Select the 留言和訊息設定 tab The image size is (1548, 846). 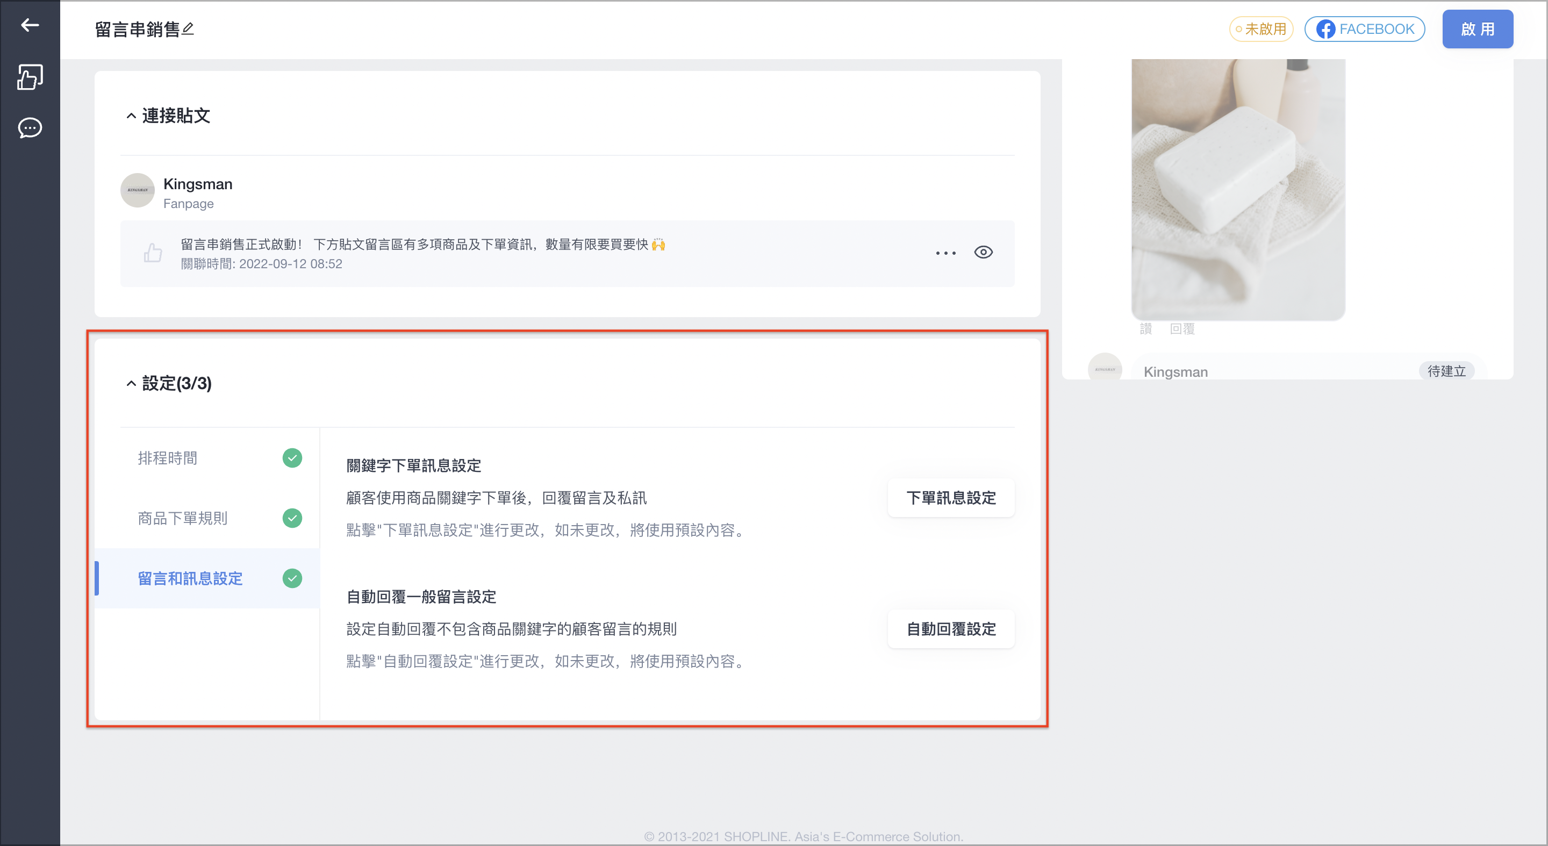[x=207, y=578]
